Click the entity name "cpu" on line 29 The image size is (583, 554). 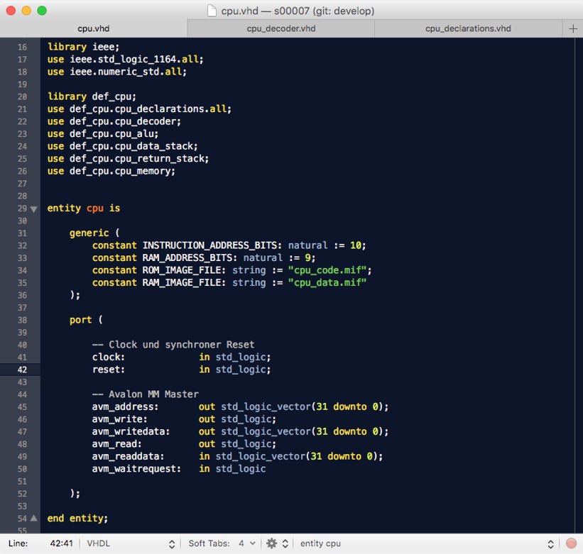(x=95, y=209)
